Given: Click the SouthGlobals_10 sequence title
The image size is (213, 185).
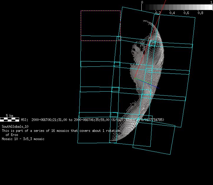Looking at the screenshot, I should pyautogui.click(x=15, y=127).
